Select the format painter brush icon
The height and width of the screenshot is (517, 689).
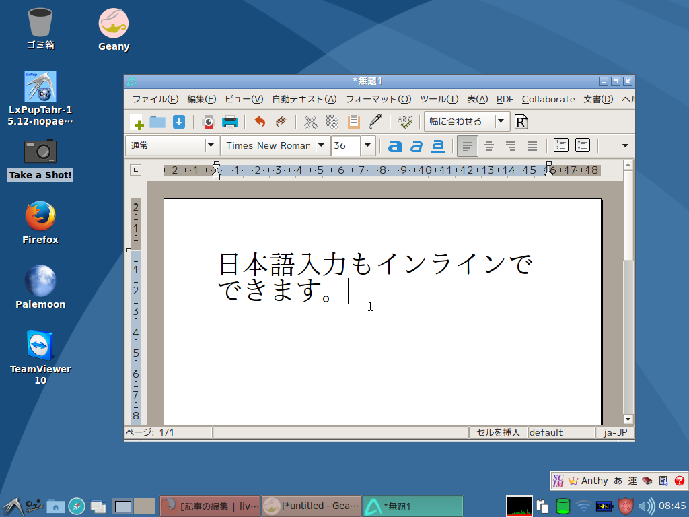click(x=375, y=122)
